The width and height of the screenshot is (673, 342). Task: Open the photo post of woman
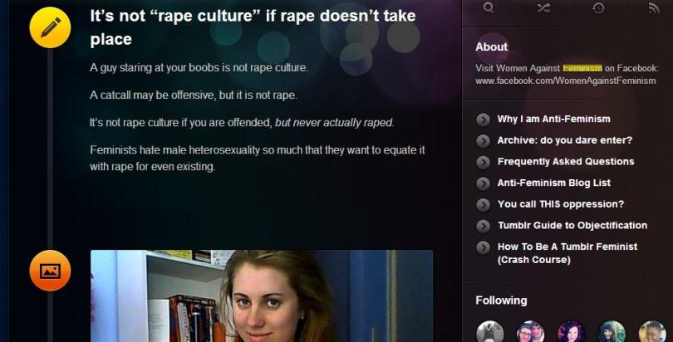tap(262, 296)
